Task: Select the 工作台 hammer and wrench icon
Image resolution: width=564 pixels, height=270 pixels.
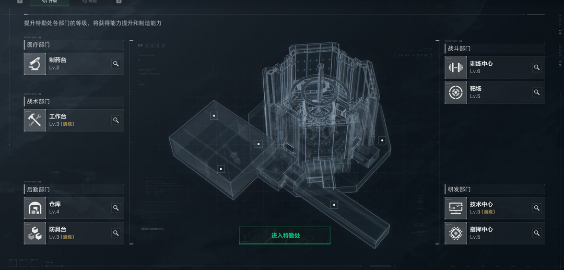Action: 35,120
